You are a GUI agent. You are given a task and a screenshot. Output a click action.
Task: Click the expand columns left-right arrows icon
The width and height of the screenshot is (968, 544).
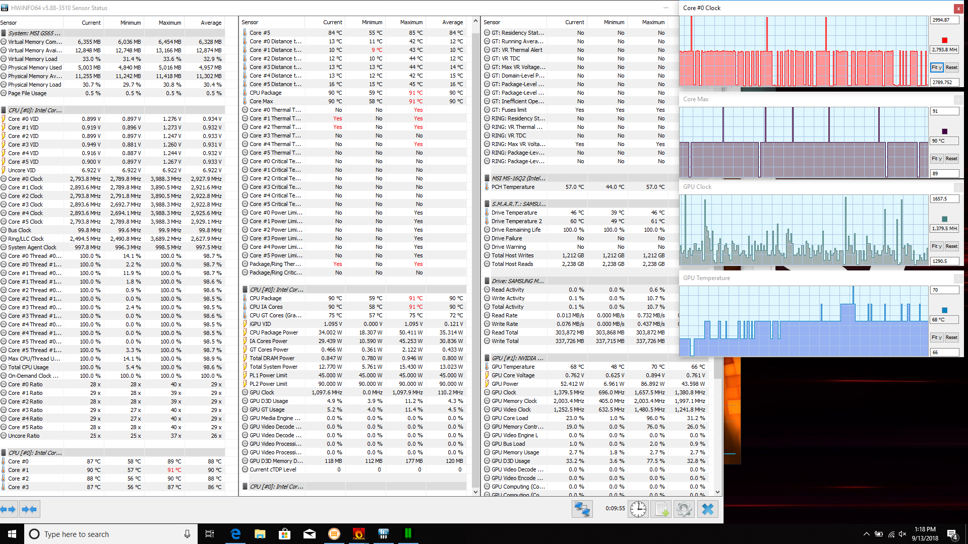click(9, 509)
